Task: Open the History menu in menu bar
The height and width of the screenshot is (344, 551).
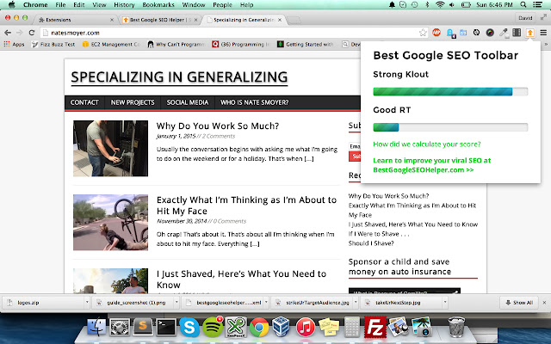Action: pos(124,5)
